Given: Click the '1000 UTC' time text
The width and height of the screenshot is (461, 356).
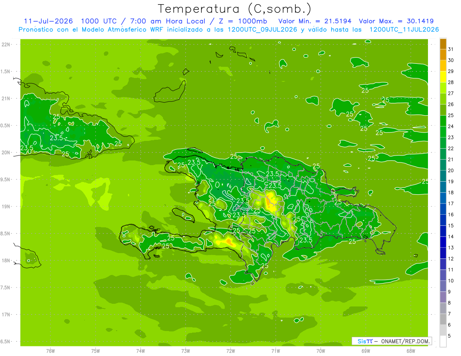Looking at the screenshot, I should [x=99, y=21].
